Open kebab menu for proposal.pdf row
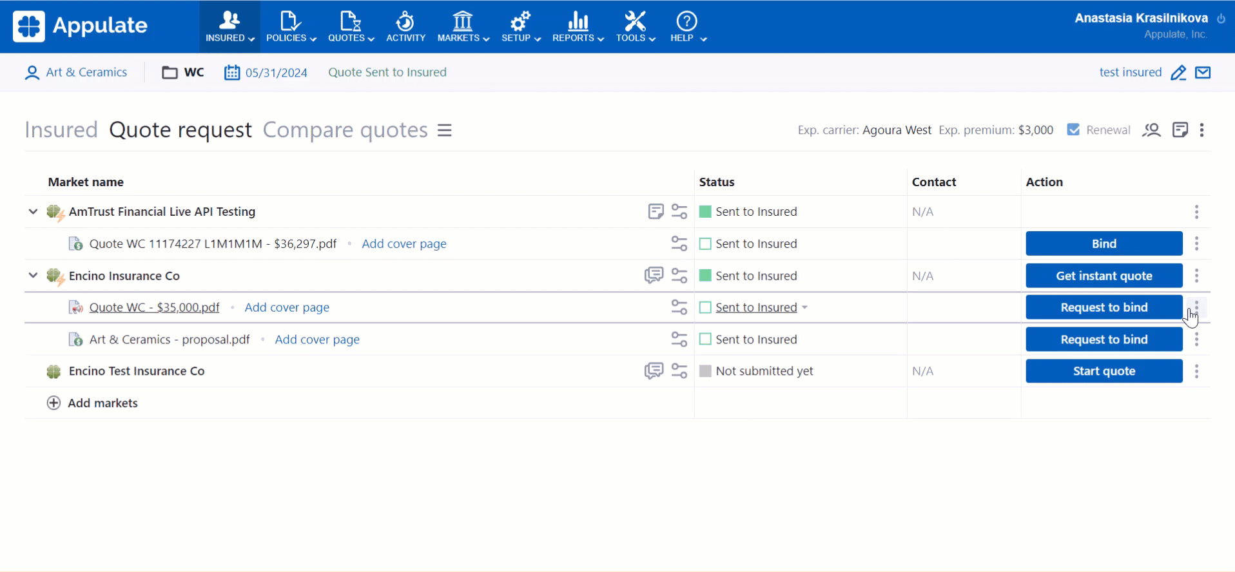The image size is (1235, 572). [x=1196, y=339]
